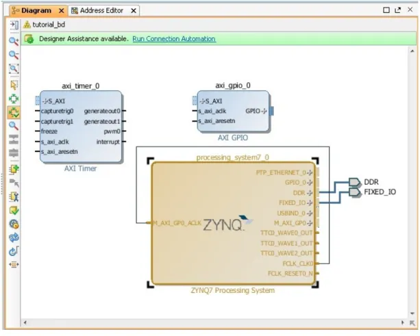Click the Add IP icon

tap(14, 169)
